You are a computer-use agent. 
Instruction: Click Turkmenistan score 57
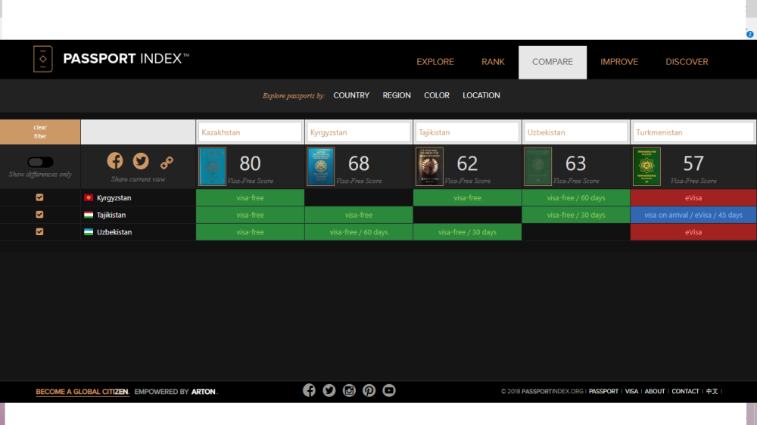(693, 163)
